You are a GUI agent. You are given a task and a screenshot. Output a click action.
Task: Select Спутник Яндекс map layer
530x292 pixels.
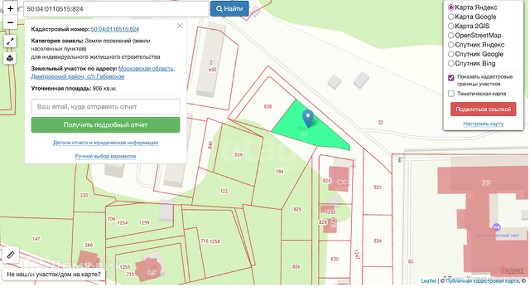(x=451, y=44)
